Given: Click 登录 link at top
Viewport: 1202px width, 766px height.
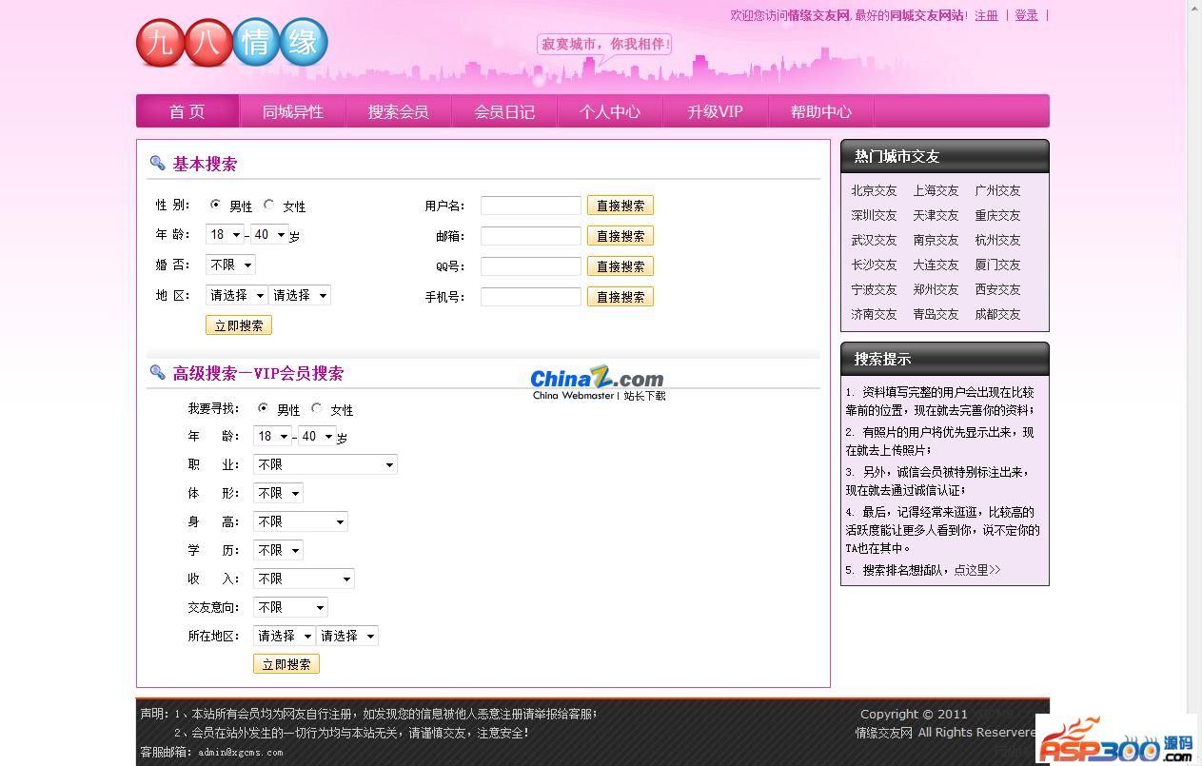Looking at the screenshot, I should click(1027, 15).
